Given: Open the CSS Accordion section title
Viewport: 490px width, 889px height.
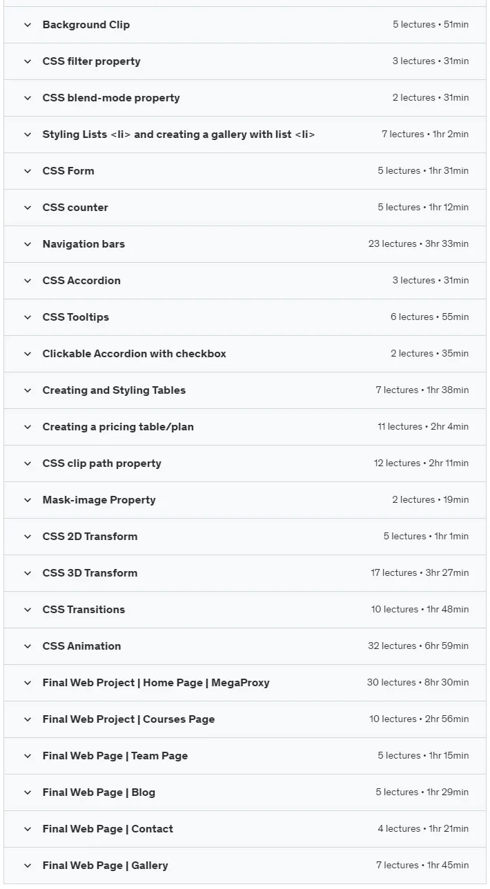Looking at the screenshot, I should click(x=81, y=281).
